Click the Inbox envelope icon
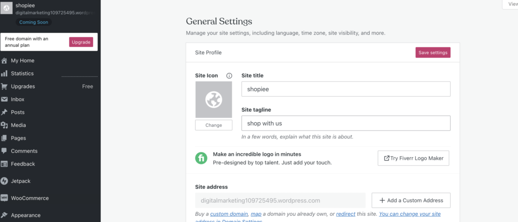This screenshot has width=518, height=222. pos(5,100)
